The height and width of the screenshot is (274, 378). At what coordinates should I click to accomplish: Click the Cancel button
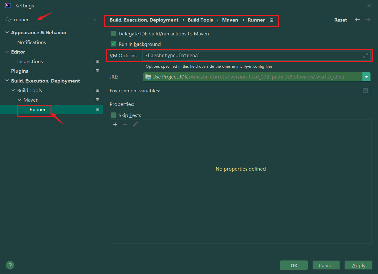326,265
